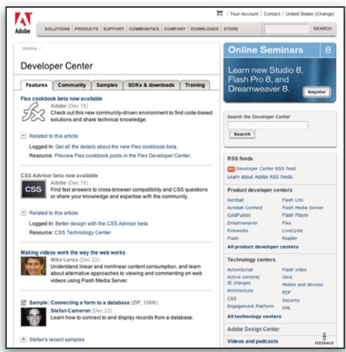Open Flash Lite developer center link
This screenshot has width=346, height=352.
click(293, 200)
